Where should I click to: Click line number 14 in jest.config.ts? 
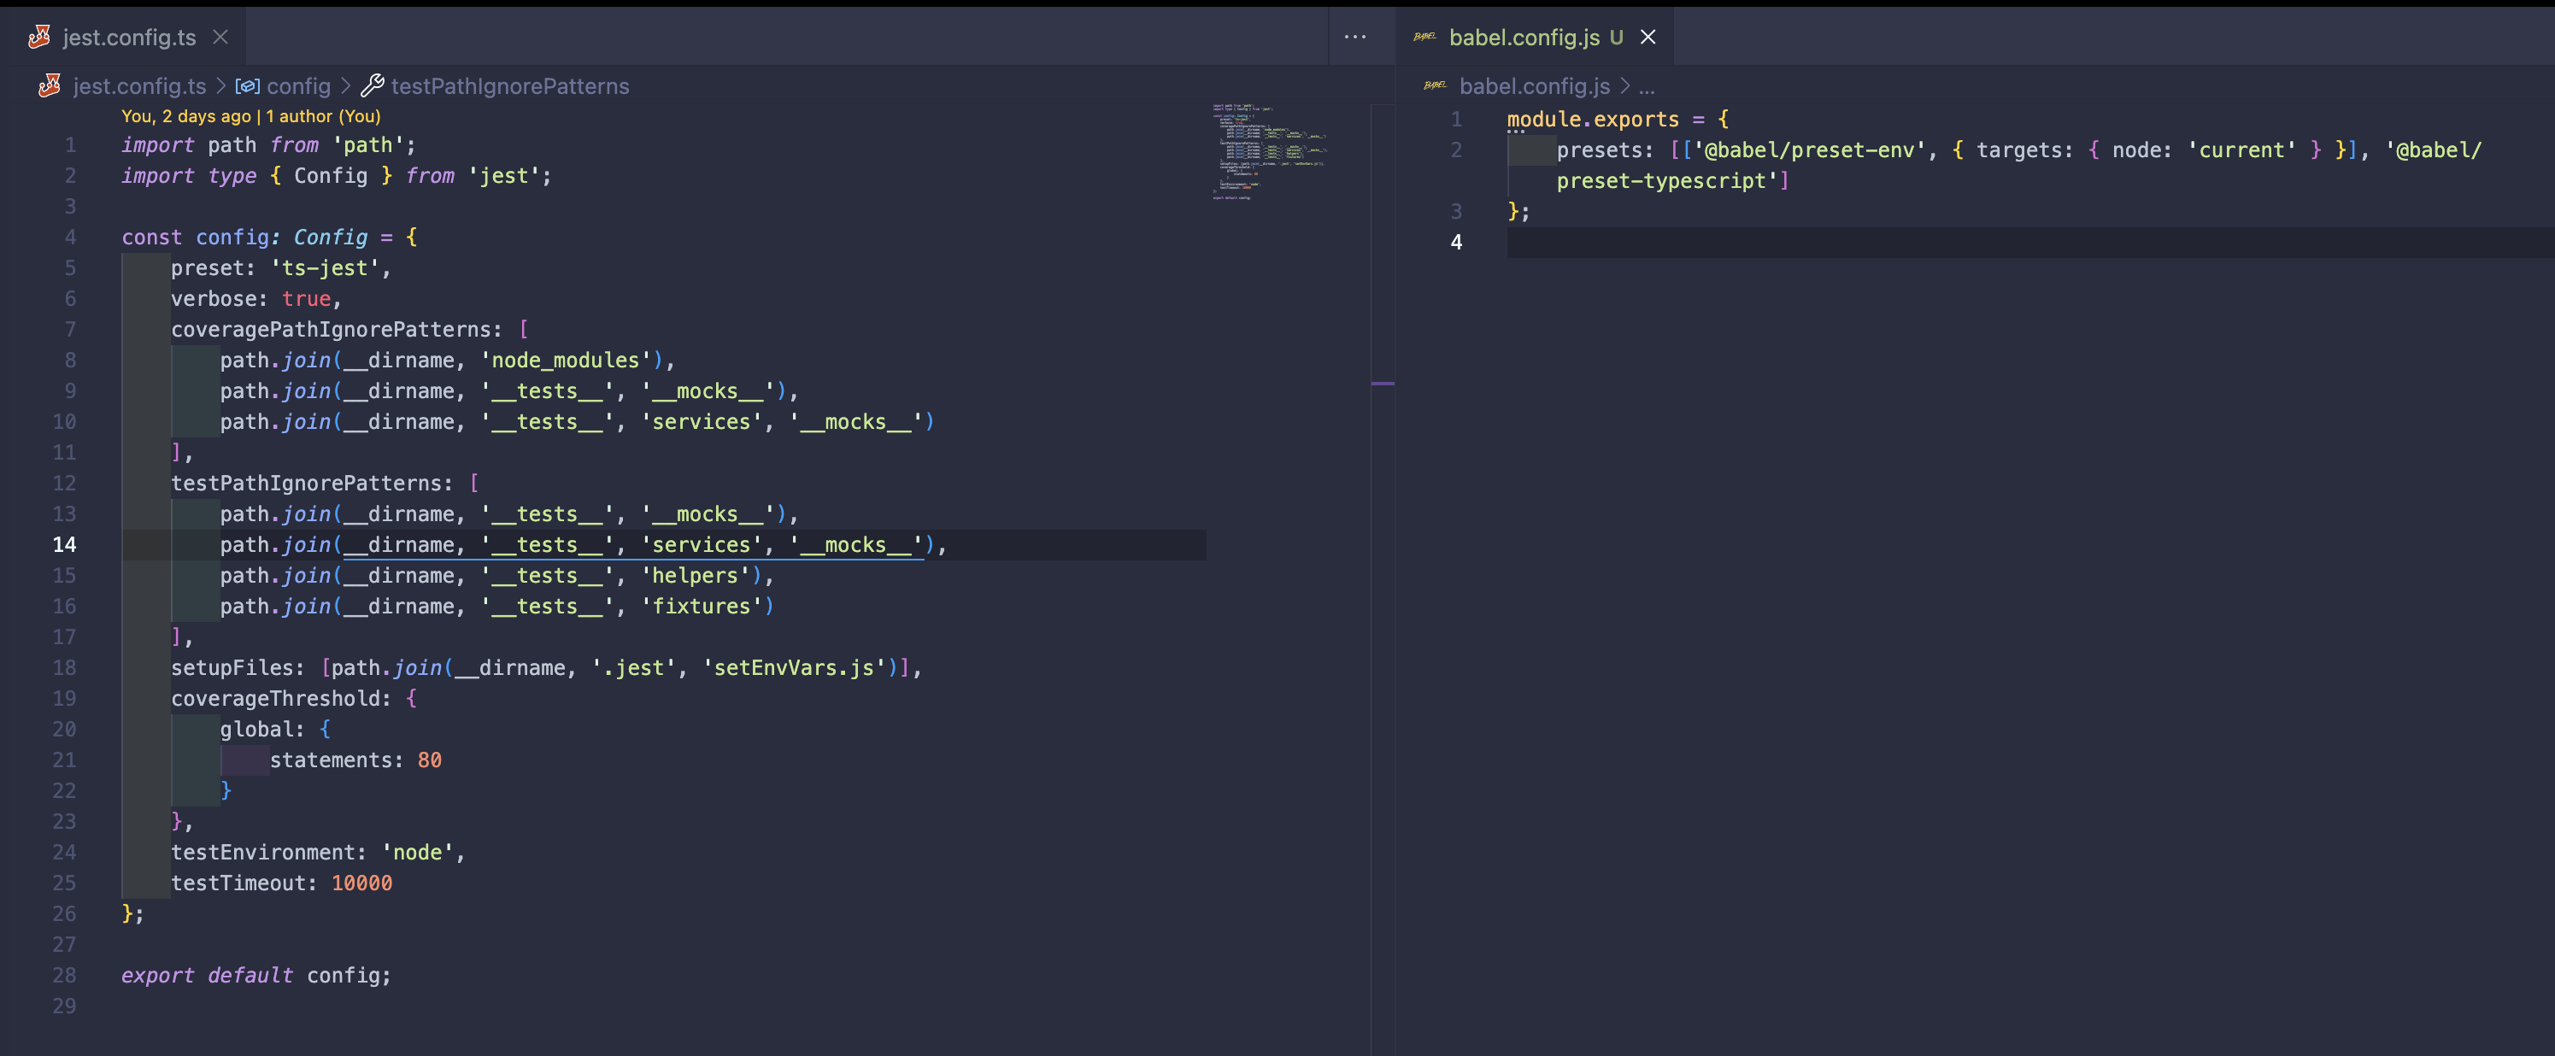coord(66,544)
